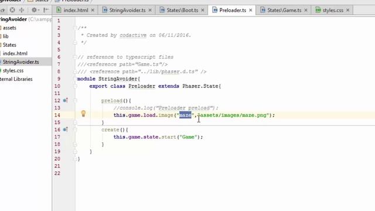Click the commented console.log line 13
This screenshot has width=375, height=211.
point(166,108)
